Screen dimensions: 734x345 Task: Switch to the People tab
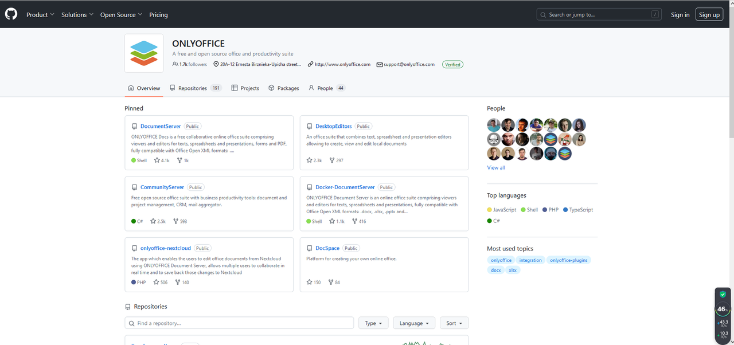click(327, 88)
